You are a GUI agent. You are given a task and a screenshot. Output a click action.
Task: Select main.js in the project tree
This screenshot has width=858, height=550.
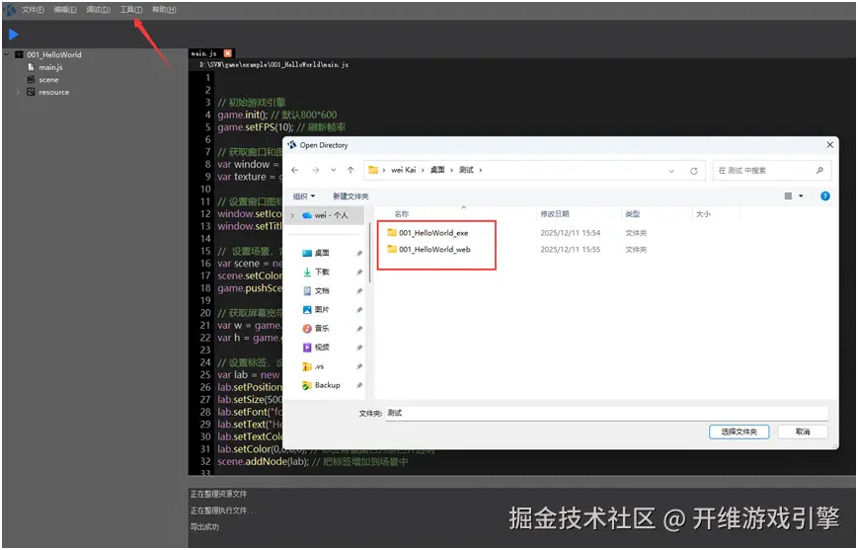coord(50,67)
